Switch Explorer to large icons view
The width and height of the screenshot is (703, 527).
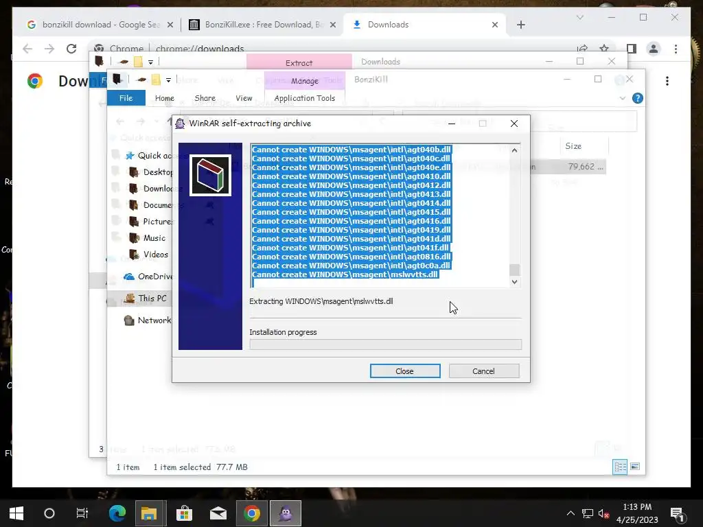point(635,467)
